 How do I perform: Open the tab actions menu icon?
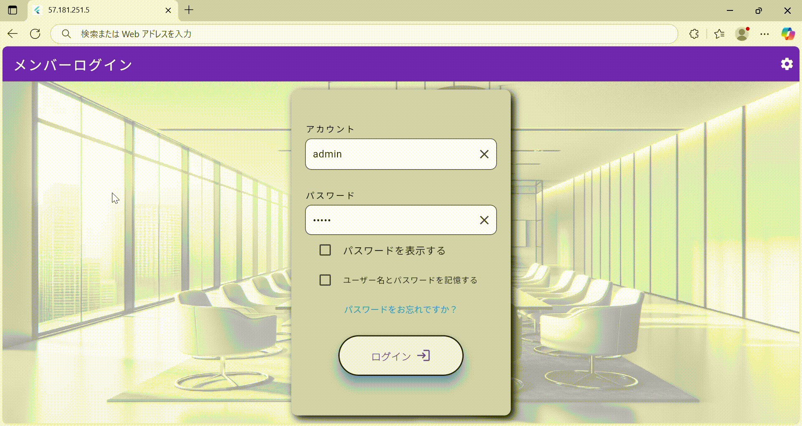coord(13,10)
